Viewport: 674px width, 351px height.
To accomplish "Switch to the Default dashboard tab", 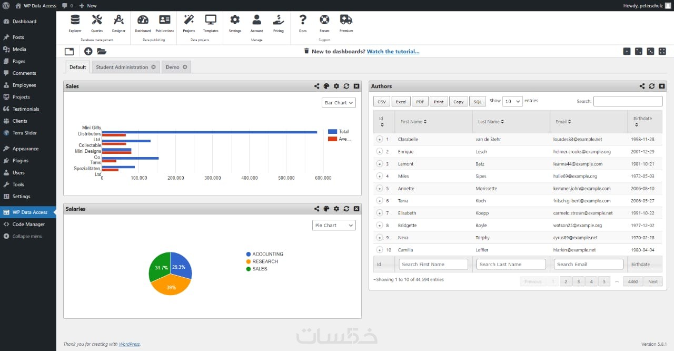I will point(77,67).
